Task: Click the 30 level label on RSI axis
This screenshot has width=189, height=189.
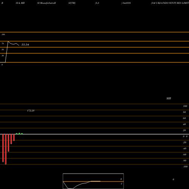Action: [3, 56]
